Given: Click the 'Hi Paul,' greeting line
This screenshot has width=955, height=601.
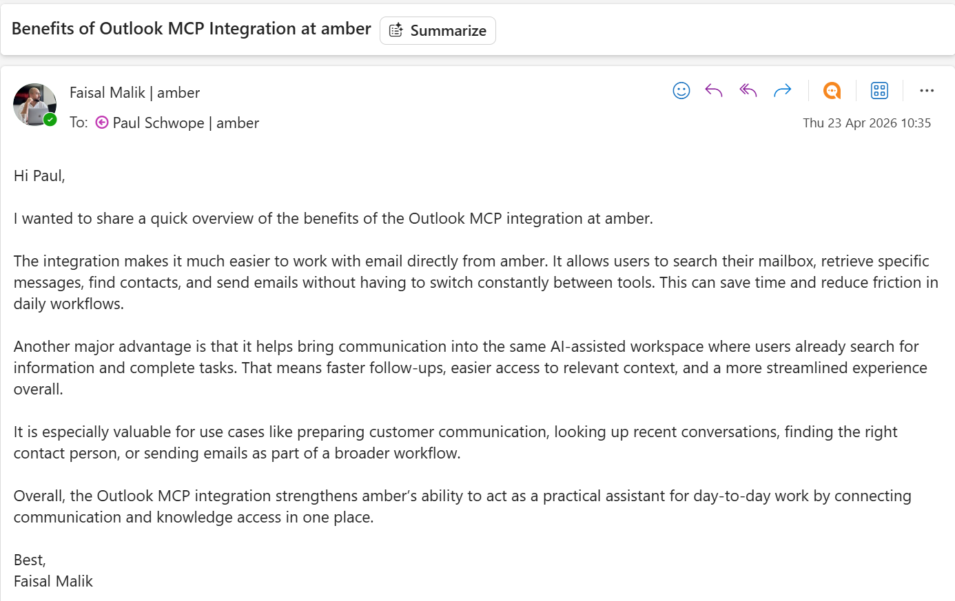Looking at the screenshot, I should pos(39,176).
